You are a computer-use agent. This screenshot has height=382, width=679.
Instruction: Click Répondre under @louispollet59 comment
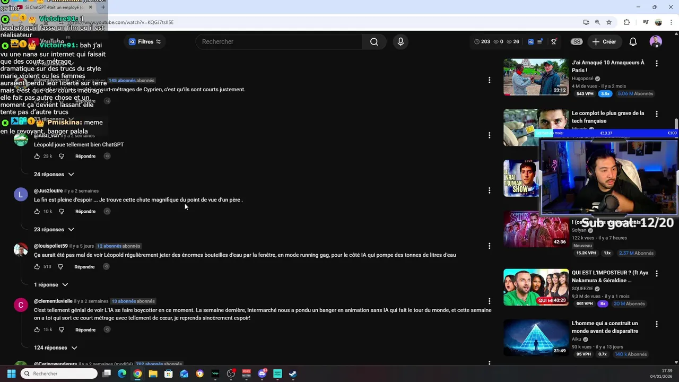(84, 267)
